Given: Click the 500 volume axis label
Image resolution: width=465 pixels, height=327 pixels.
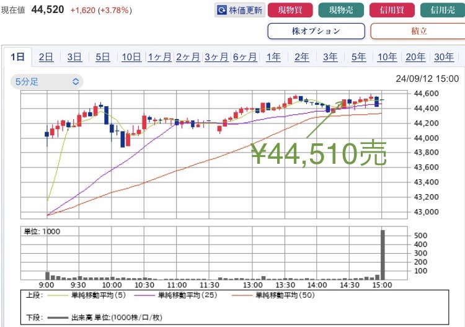Looking at the screenshot, I should point(420,236).
